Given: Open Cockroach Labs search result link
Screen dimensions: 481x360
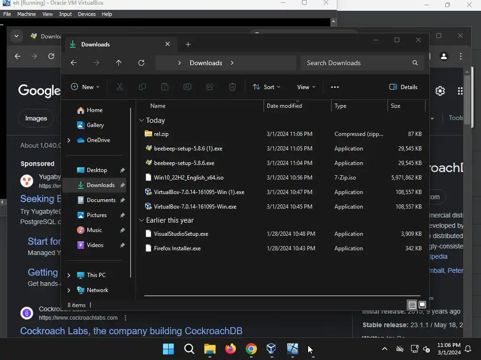Looking at the screenshot, I should coord(132,331).
